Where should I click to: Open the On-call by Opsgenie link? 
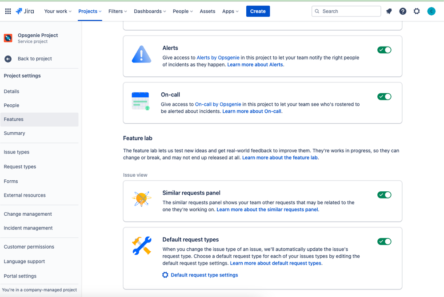(218, 104)
